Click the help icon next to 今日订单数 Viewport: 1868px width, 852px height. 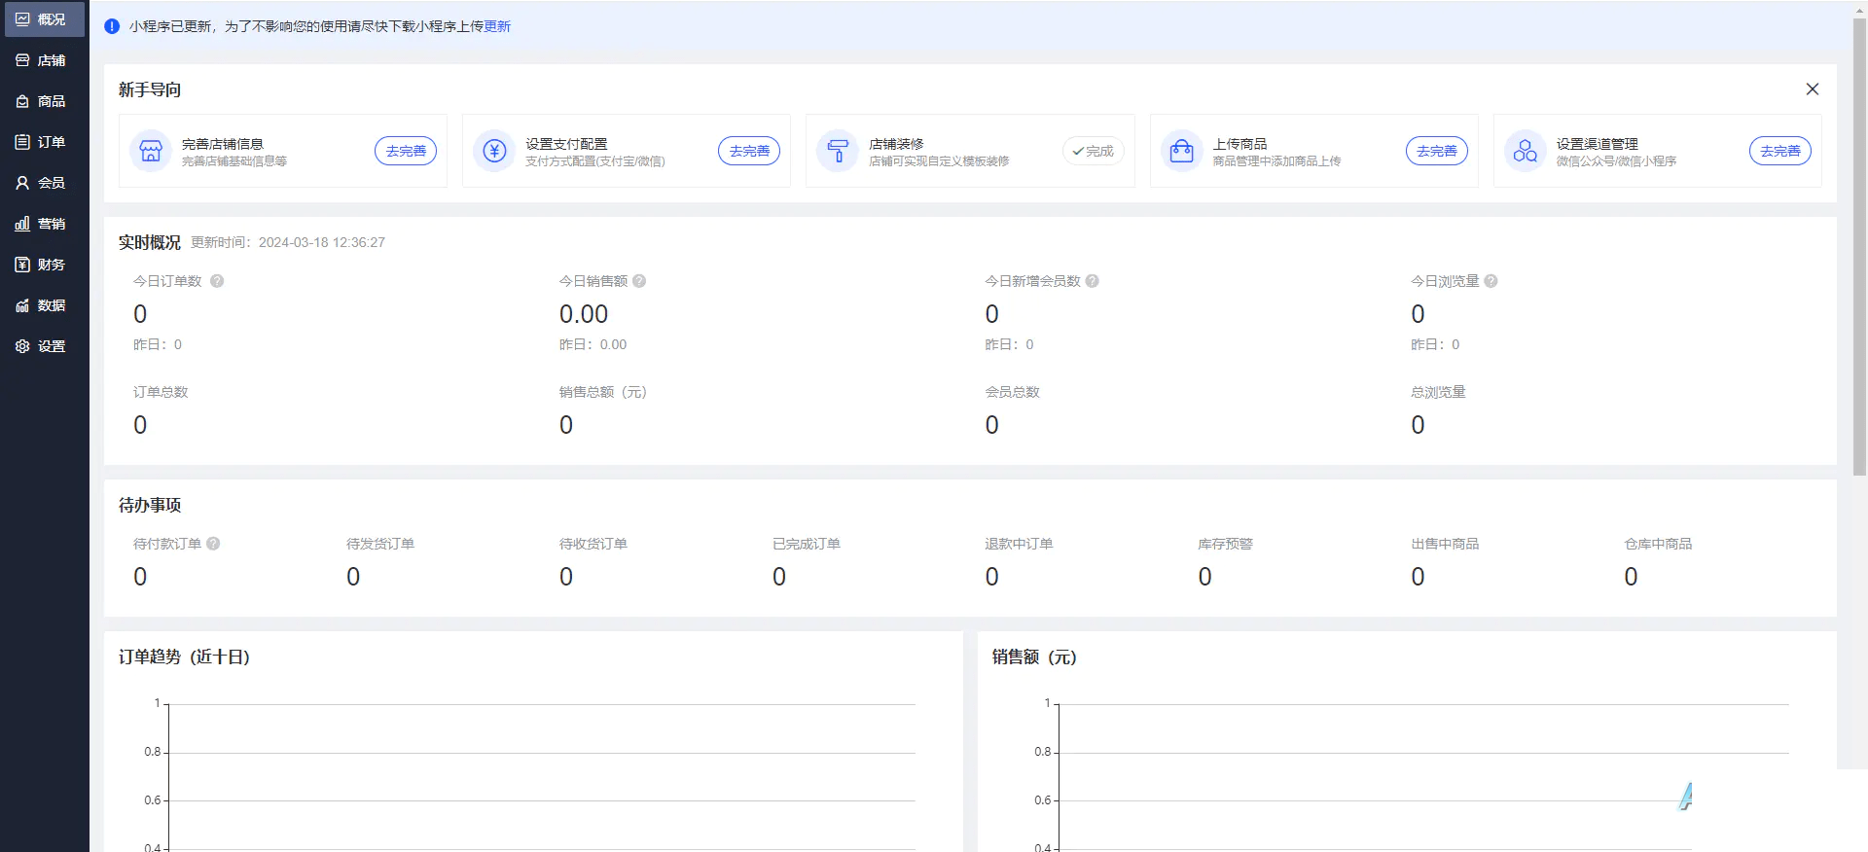pyautogui.click(x=217, y=281)
